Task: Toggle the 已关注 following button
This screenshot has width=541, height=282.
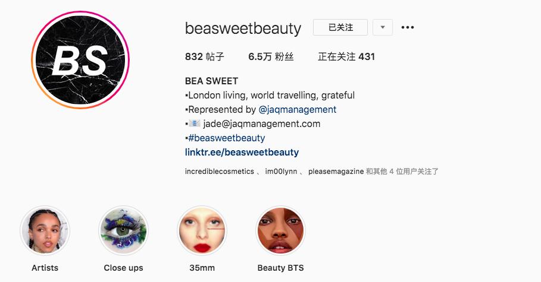Action: coord(340,27)
